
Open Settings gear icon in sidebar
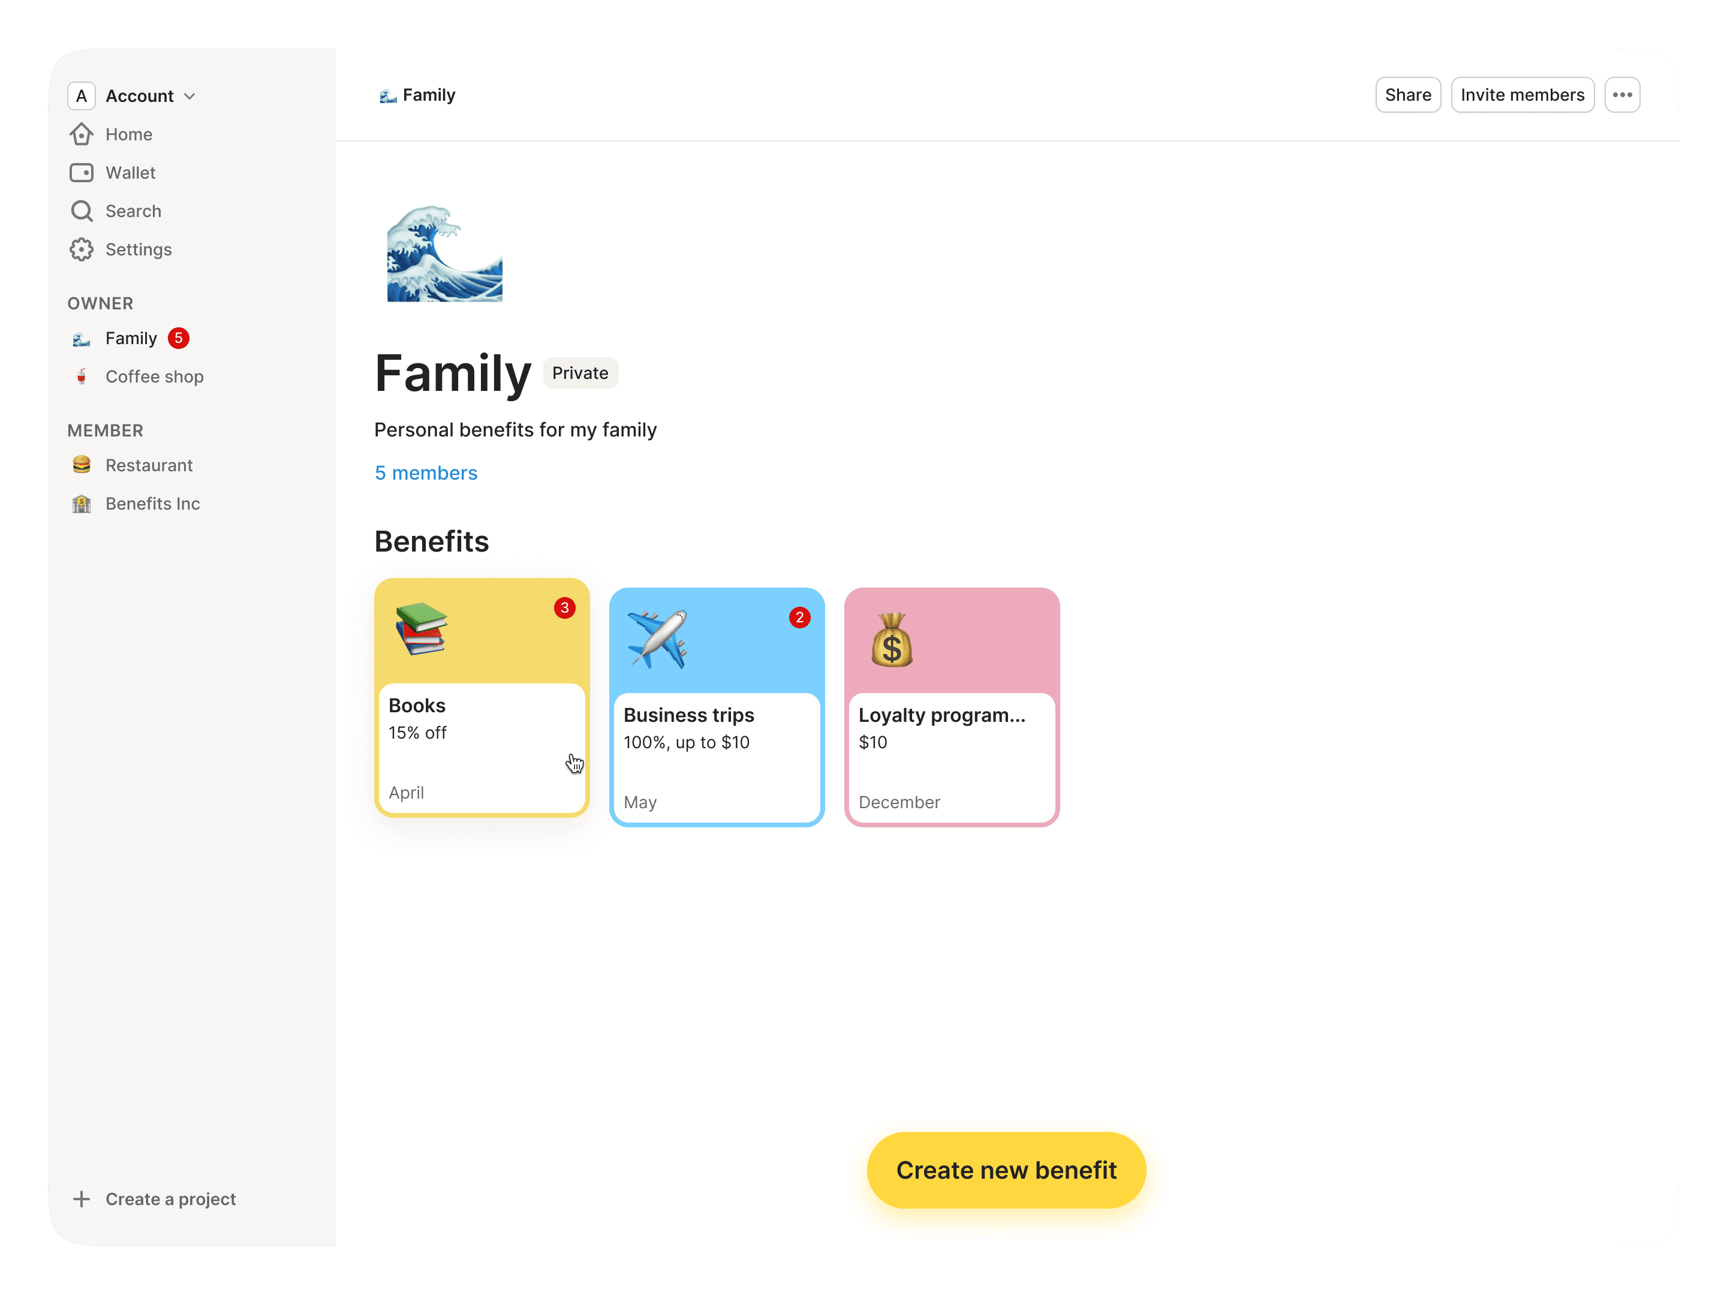[x=81, y=250]
